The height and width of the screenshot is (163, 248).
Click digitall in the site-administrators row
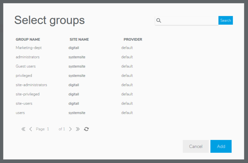coord(74,85)
